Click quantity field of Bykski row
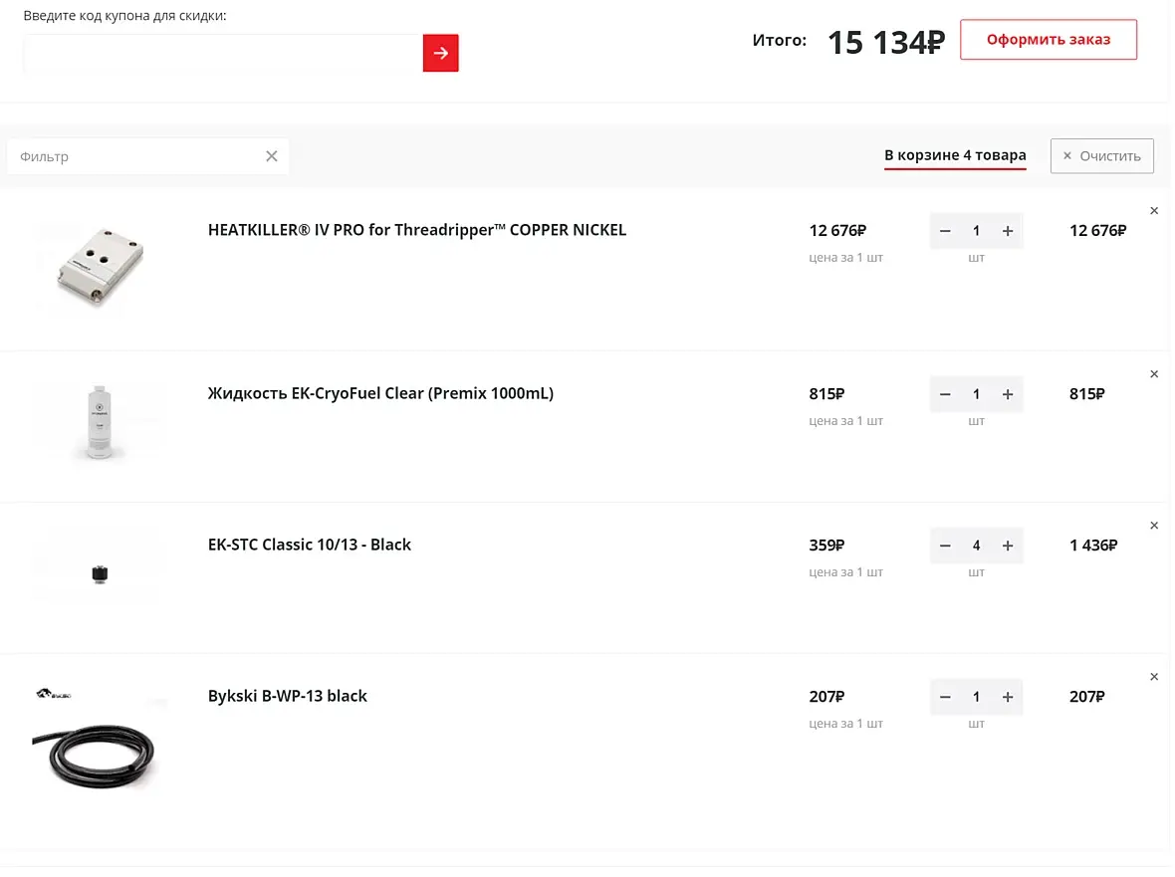This screenshot has height=877, width=1175. (976, 697)
